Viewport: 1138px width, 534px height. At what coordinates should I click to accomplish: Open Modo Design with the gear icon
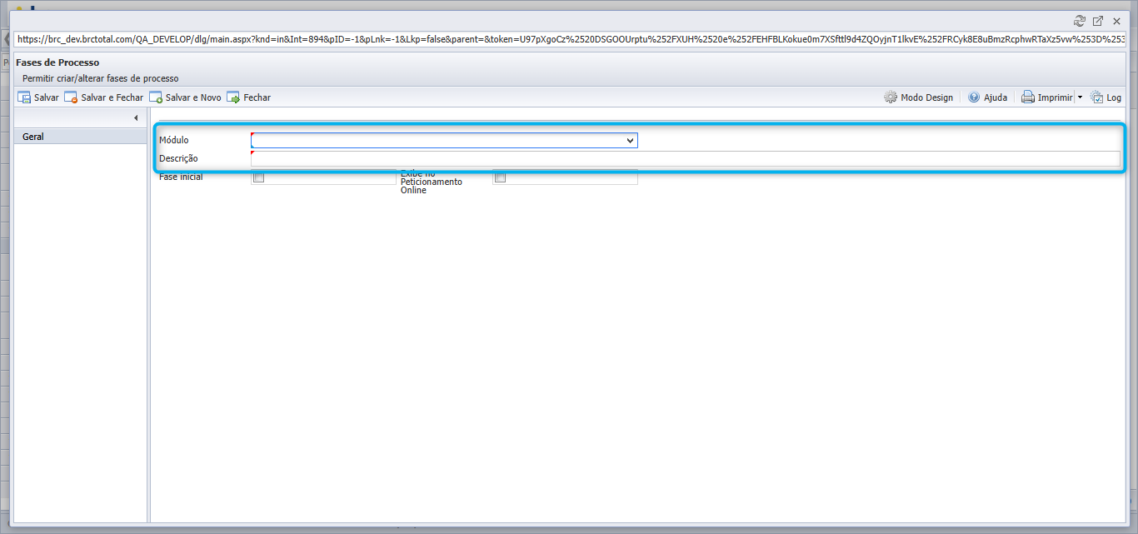(918, 97)
